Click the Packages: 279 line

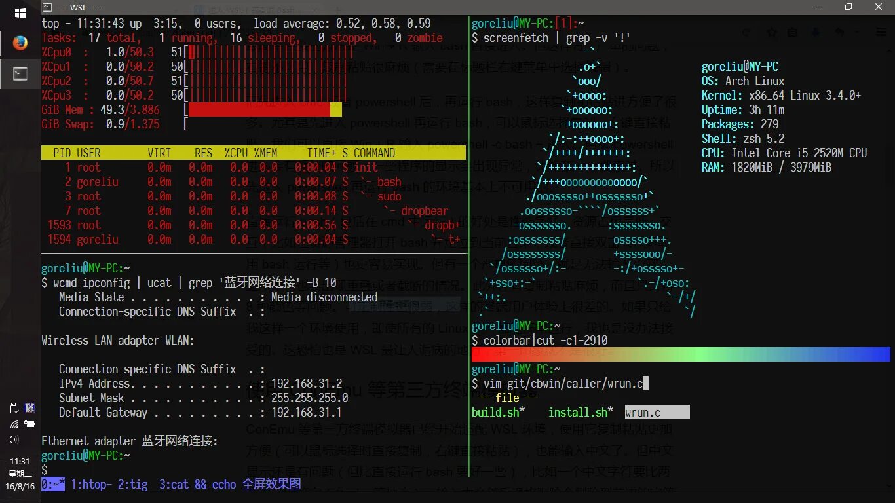(x=740, y=124)
